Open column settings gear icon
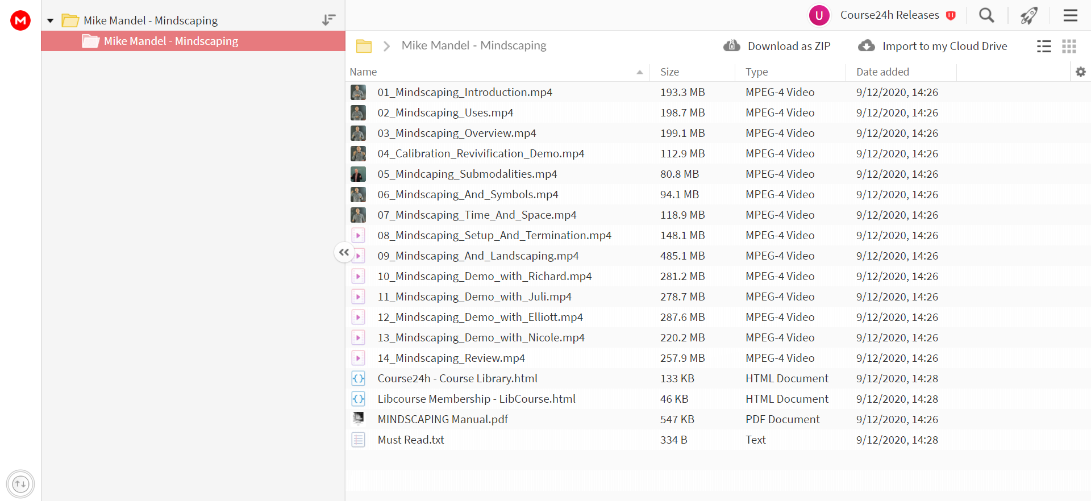 pos(1081,72)
